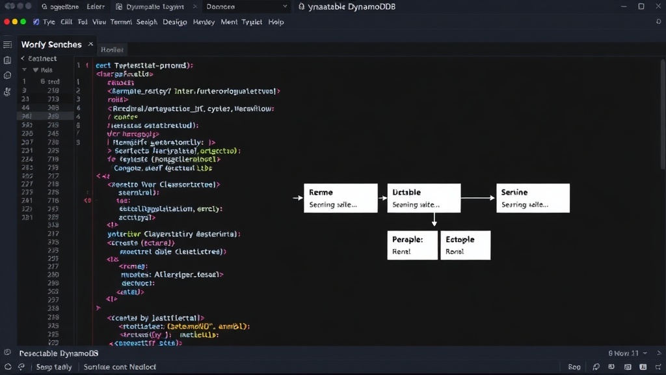Screen dimensions: 666x375
Task: Open the Help menu
Action: pyautogui.click(x=276, y=22)
